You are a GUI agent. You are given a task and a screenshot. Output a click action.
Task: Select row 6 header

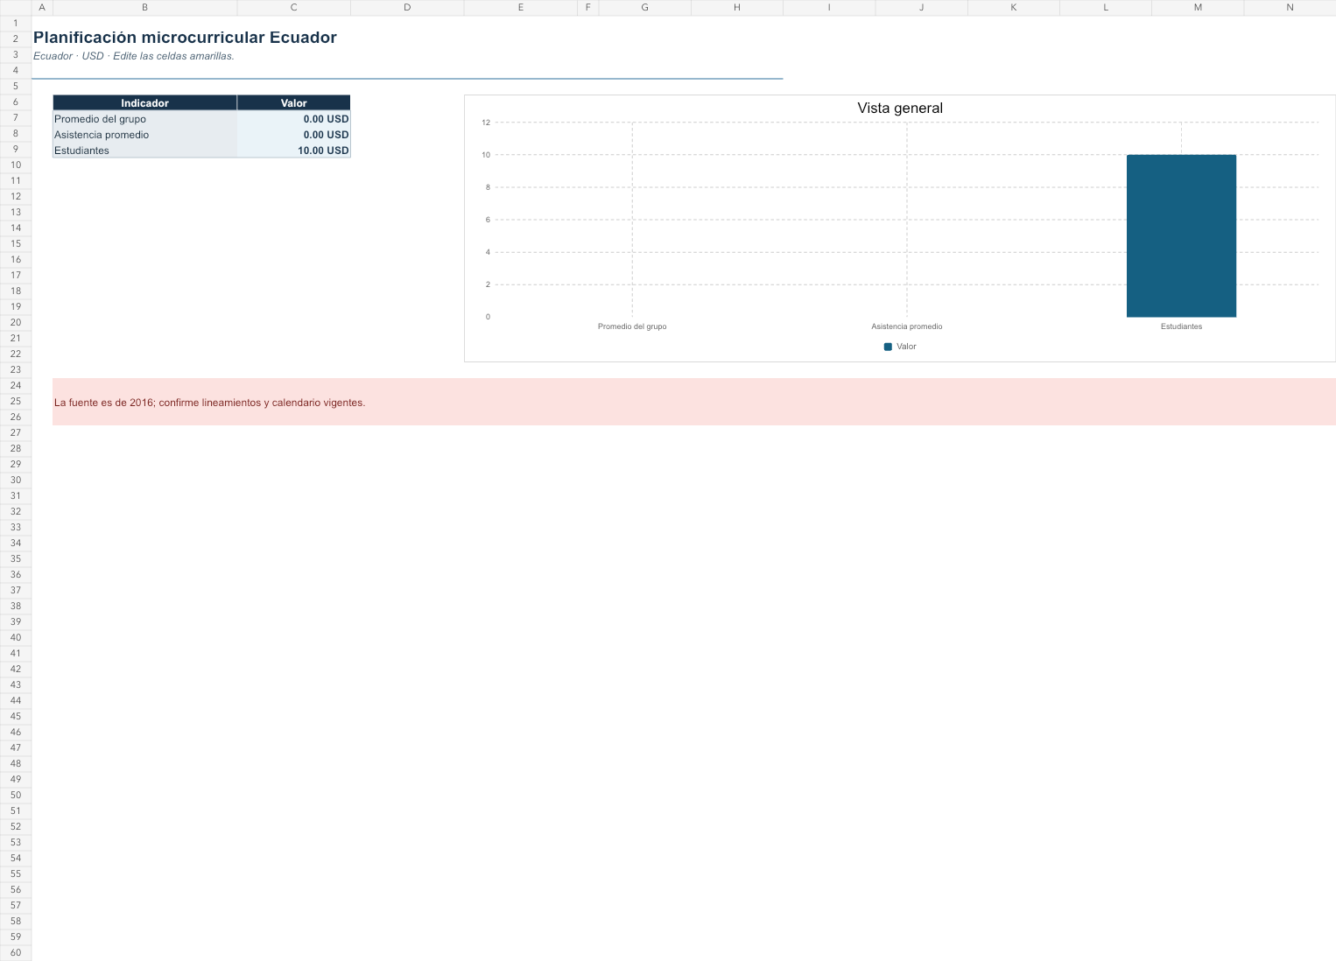point(16,102)
